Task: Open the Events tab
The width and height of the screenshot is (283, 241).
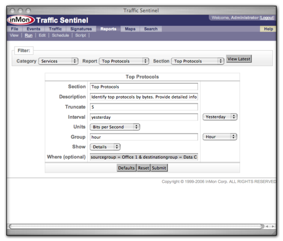Action: coord(33,29)
